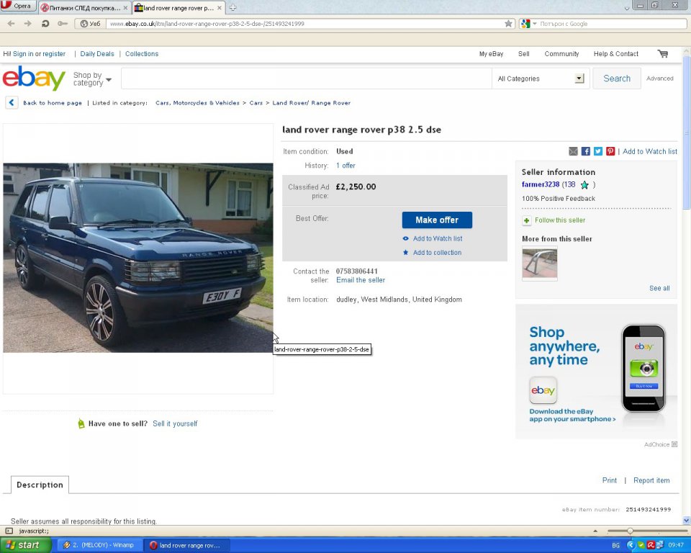Click the AdChoice icon
The height and width of the screenshot is (553, 691).
point(674,444)
